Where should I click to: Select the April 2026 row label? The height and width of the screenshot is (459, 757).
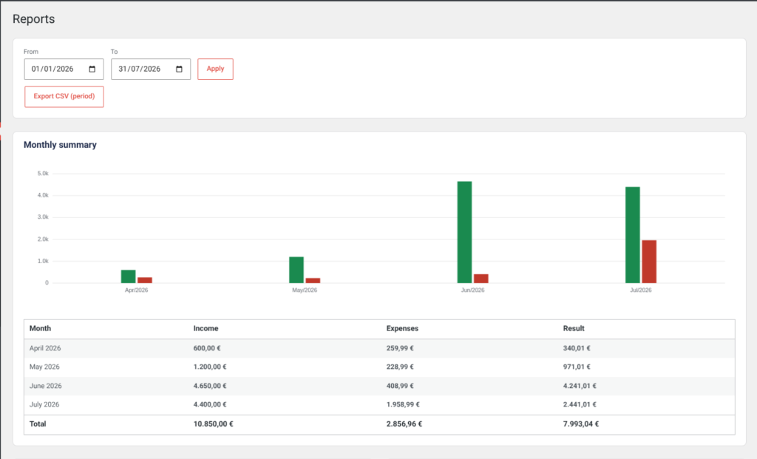(45, 348)
